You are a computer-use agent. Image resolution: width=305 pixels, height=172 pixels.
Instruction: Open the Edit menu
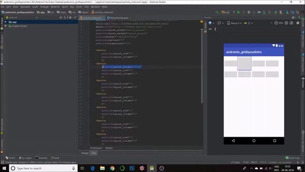pyautogui.click(x=9, y=7)
